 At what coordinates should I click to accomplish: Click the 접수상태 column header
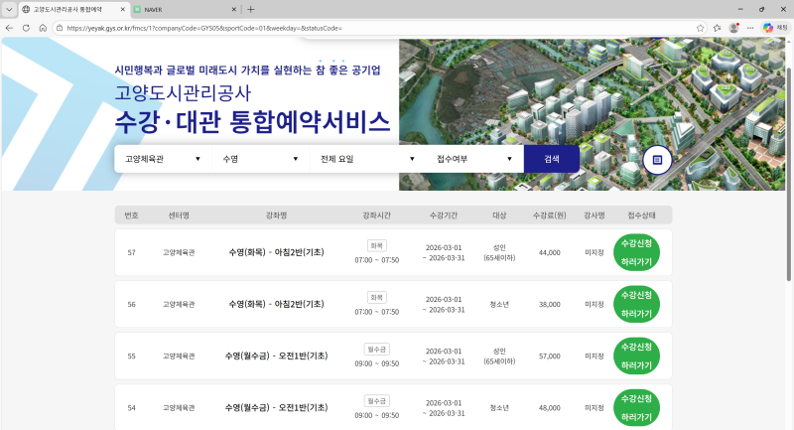click(641, 215)
